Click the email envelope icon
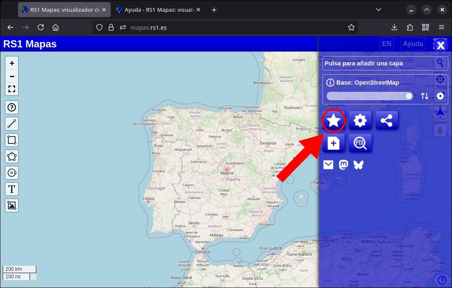 pyautogui.click(x=328, y=165)
